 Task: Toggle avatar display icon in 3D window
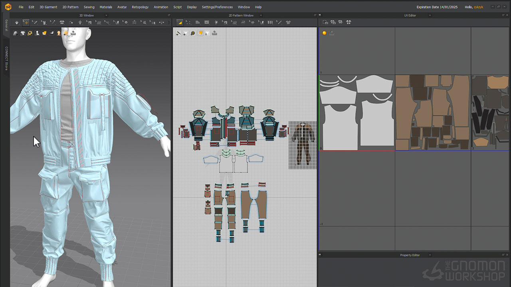(x=37, y=33)
